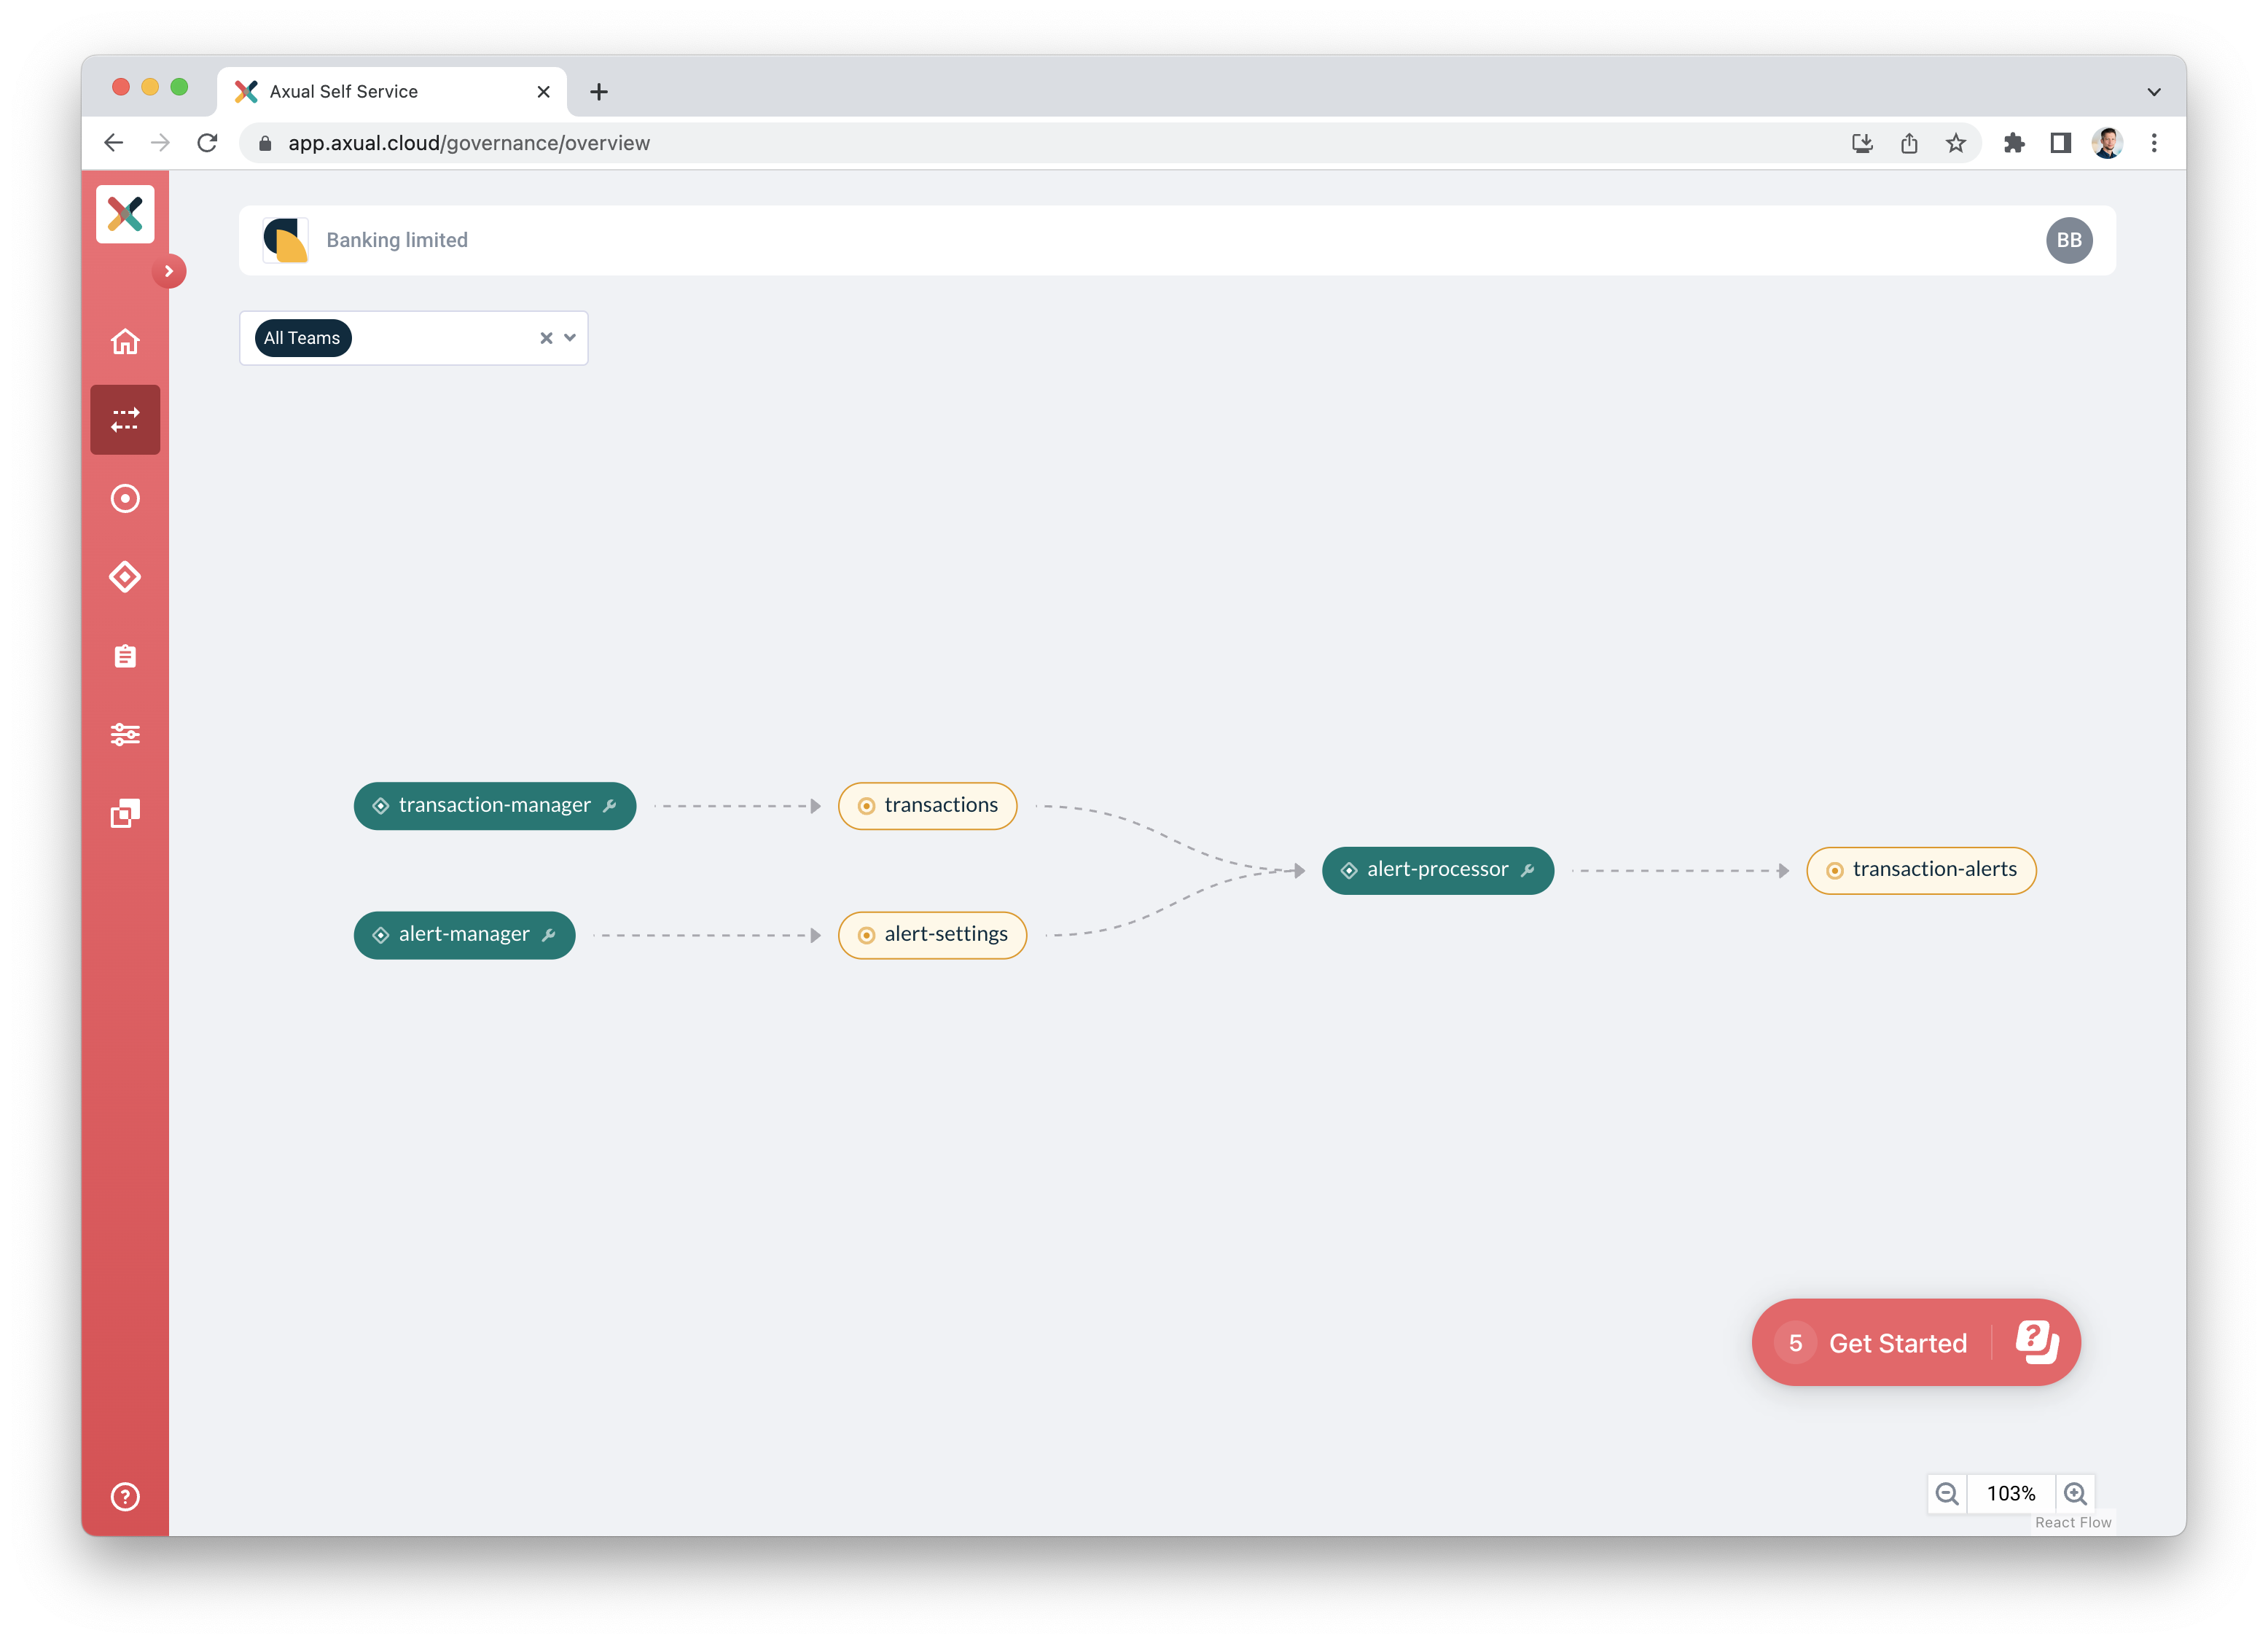Close the Axual Self Service tab
This screenshot has height=1644, width=2268.
(543, 91)
